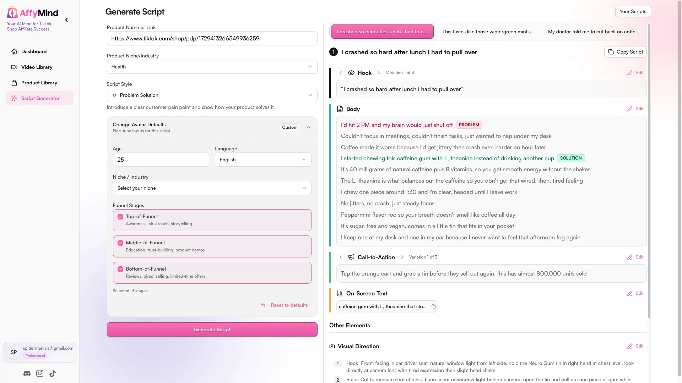Click the SP user avatar
Image resolution: width=682 pixels, height=383 pixels.
pos(14,352)
